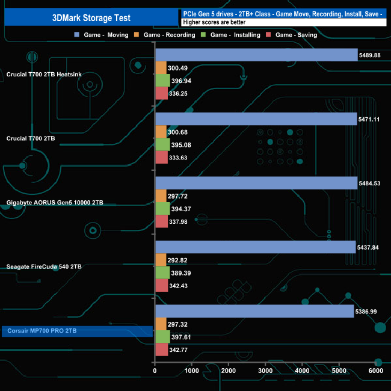Click the value label 5484.53
This screenshot has width=391, height=391.
coord(369,183)
